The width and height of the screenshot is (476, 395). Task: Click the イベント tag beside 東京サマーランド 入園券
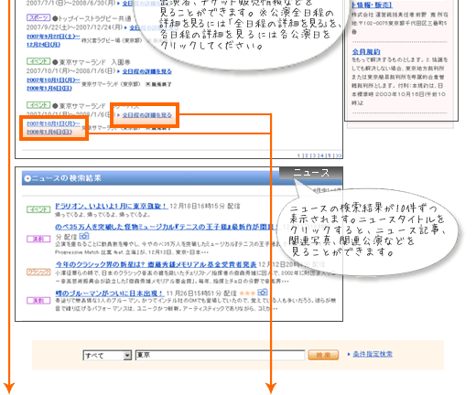(x=38, y=61)
